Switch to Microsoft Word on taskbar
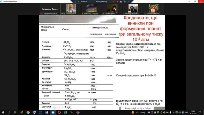Image resolution: width=204 pixels, height=115 pixels. [x=47, y=112]
